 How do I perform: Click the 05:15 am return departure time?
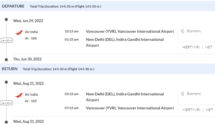click(72, 94)
